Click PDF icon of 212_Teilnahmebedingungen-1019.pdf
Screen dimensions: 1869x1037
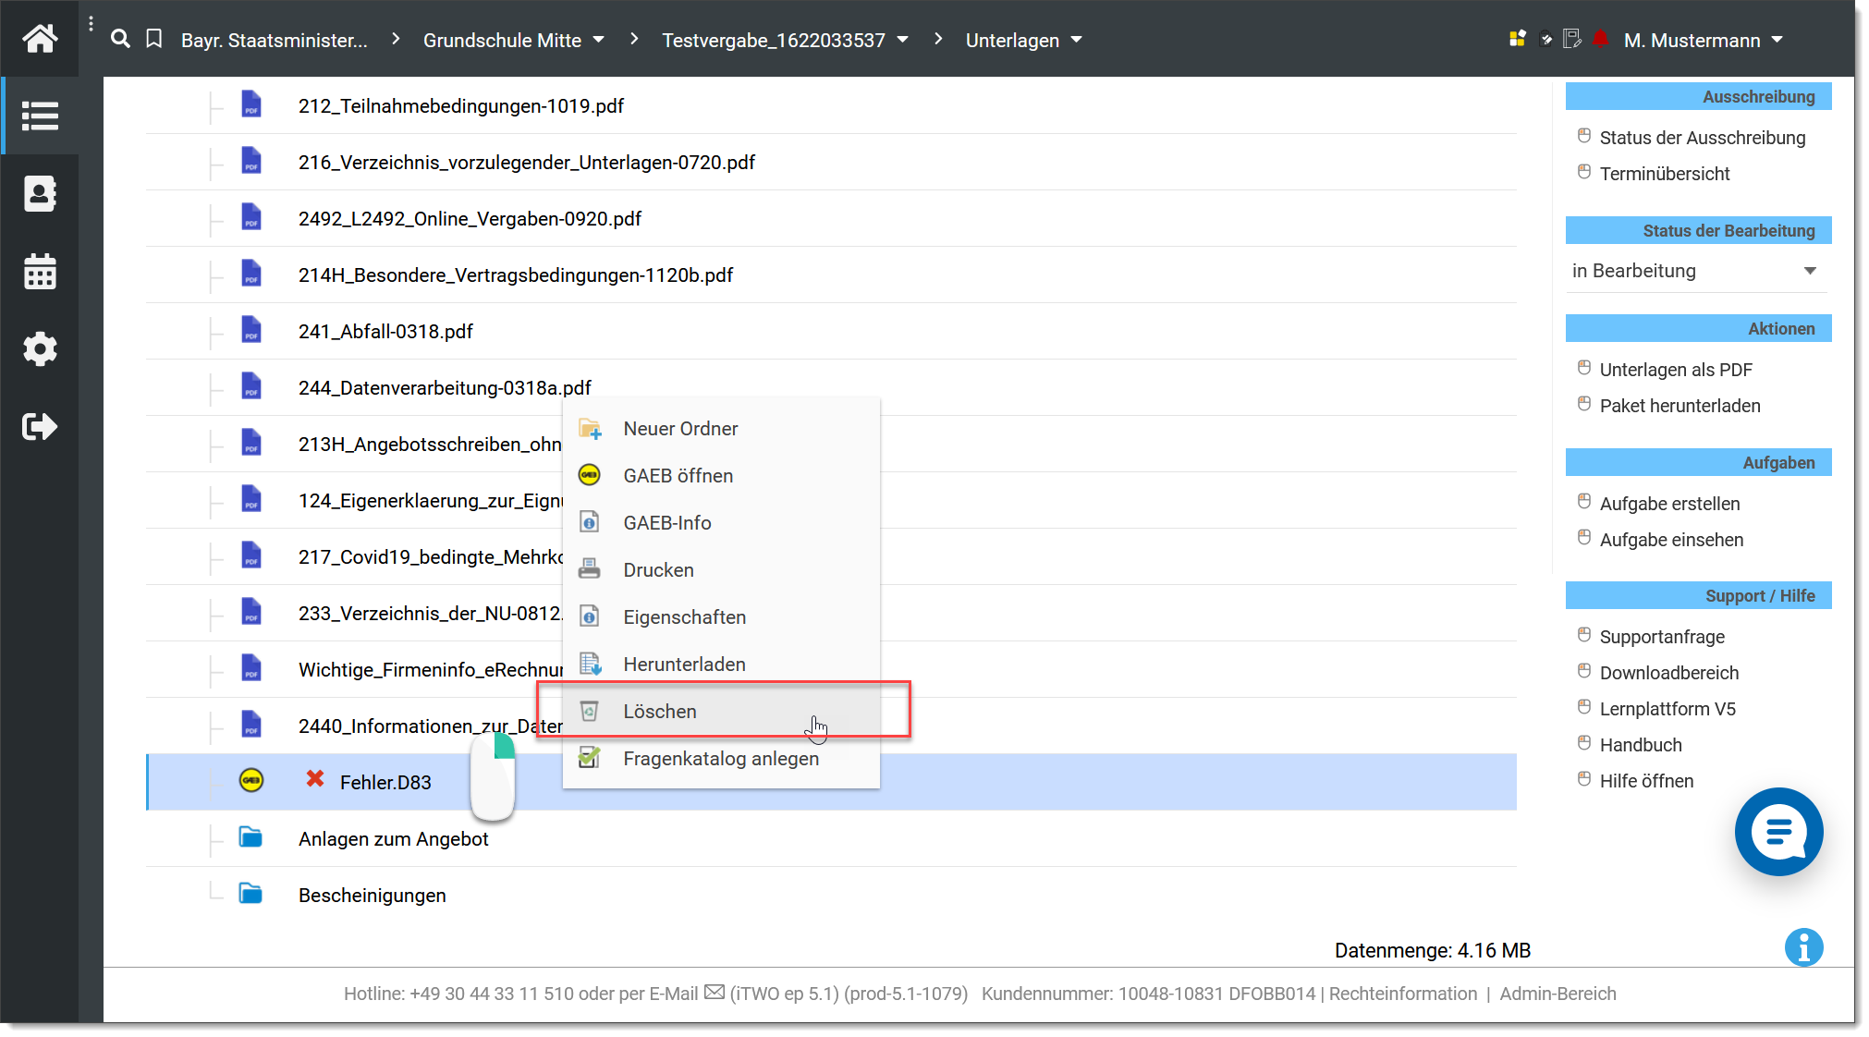tap(251, 104)
